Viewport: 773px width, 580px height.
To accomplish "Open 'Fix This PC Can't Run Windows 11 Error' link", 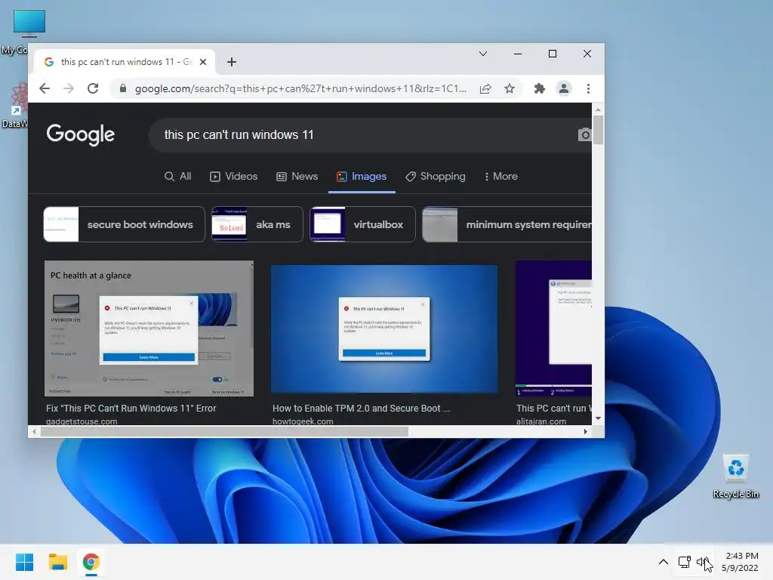I will pos(131,409).
